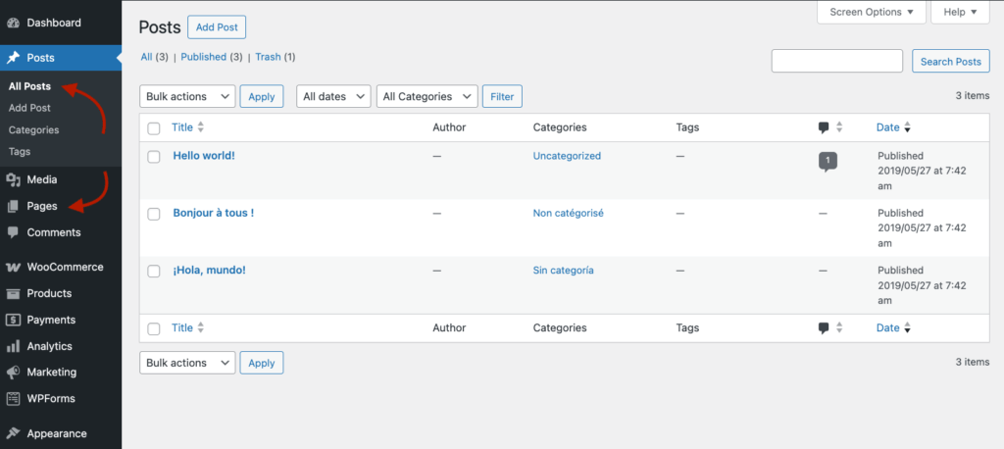Image resolution: width=1004 pixels, height=449 pixels.
Task: Click the Products box icon
Action: tap(13, 294)
